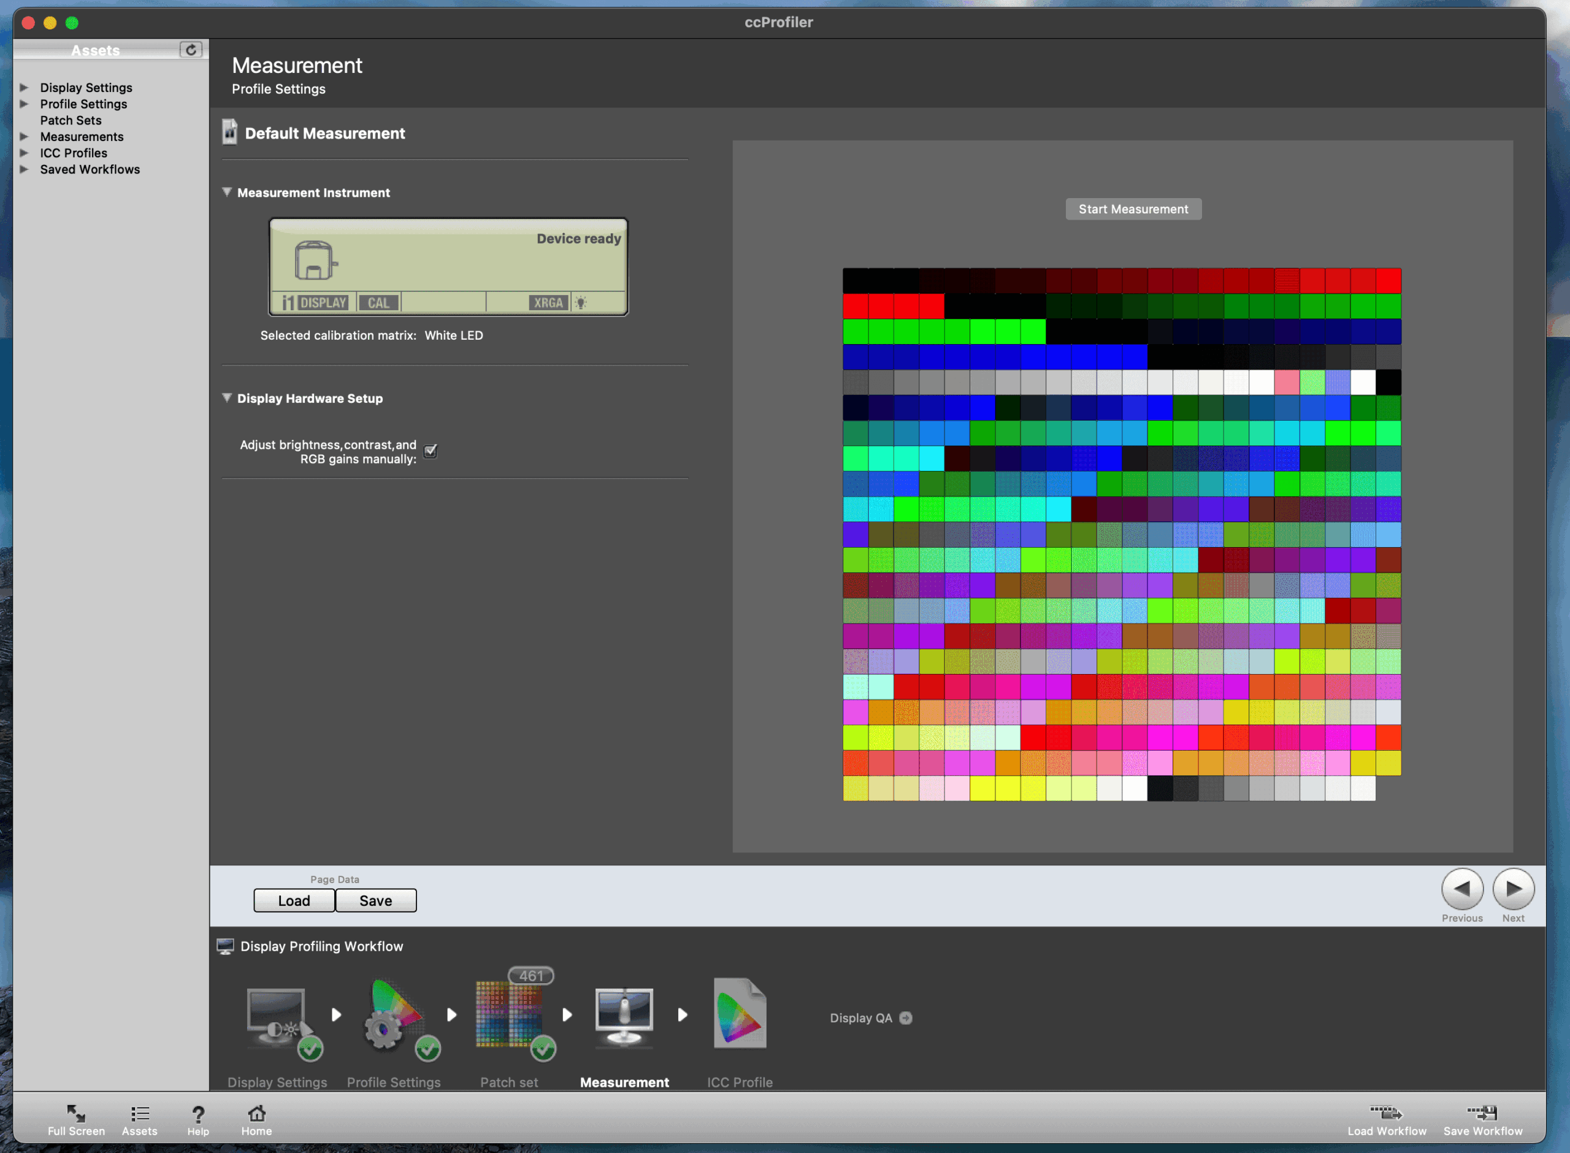Screen dimensions: 1570x1153
Task: Go Home using the toolbar icon
Action: tap(255, 1116)
